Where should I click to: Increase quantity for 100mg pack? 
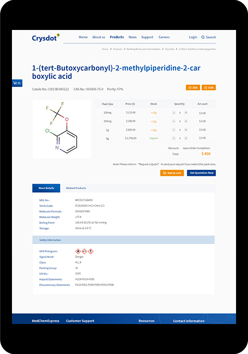(x=186, y=113)
